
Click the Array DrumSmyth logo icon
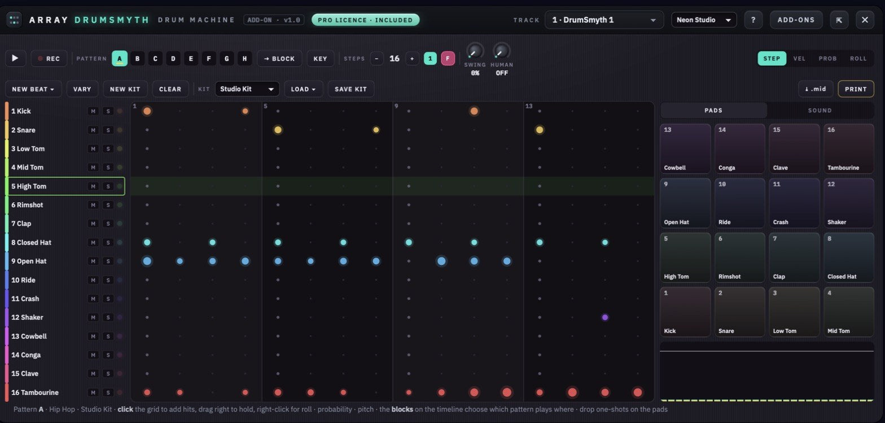[x=14, y=20]
